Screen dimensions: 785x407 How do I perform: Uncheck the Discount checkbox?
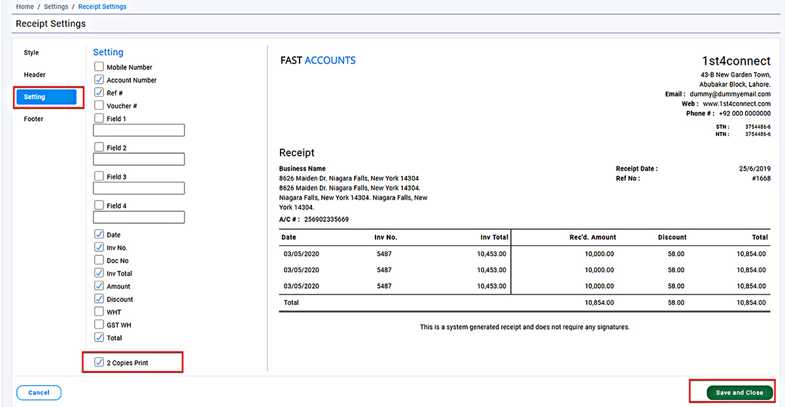click(99, 299)
